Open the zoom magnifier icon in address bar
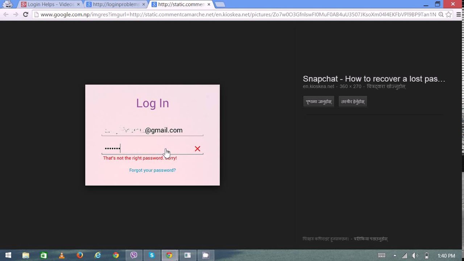The height and width of the screenshot is (261, 464). pyautogui.click(x=441, y=14)
